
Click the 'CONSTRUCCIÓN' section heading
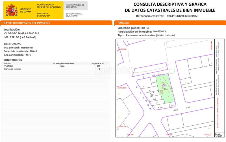[x=13, y=60]
